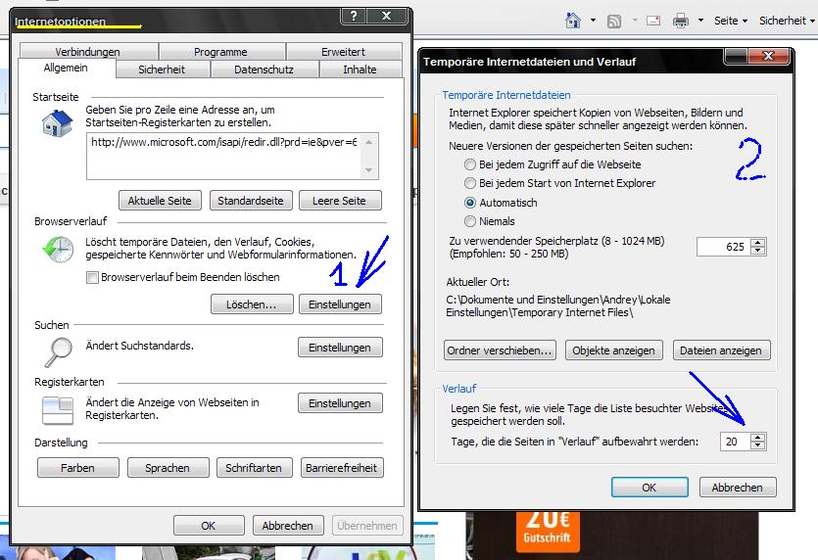The width and height of the screenshot is (818, 560).
Task: Click the help question mark in Internetoptionen
Action: (x=356, y=16)
